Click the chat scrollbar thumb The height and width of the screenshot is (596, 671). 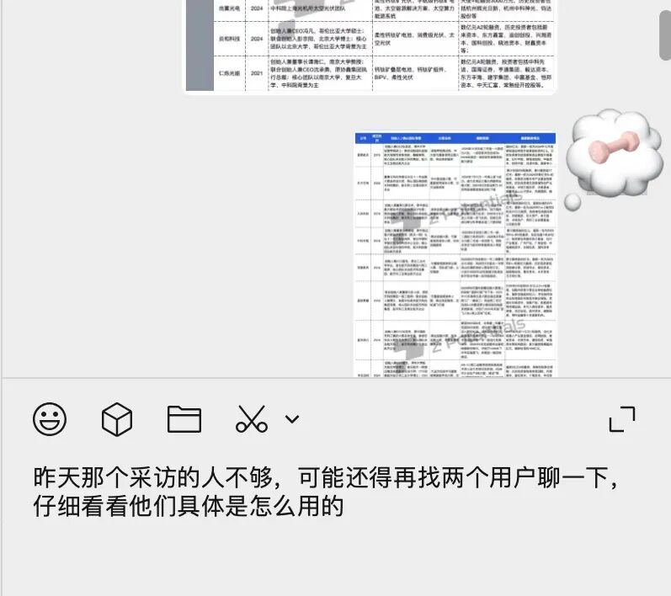[665, 36]
